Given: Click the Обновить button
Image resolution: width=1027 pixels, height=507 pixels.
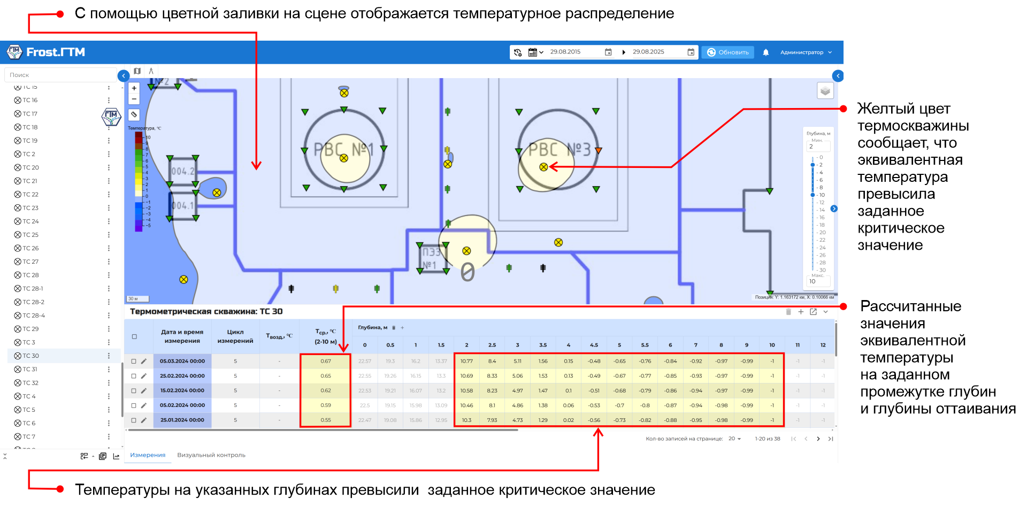Looking at the screenshot, I should 727,52.
